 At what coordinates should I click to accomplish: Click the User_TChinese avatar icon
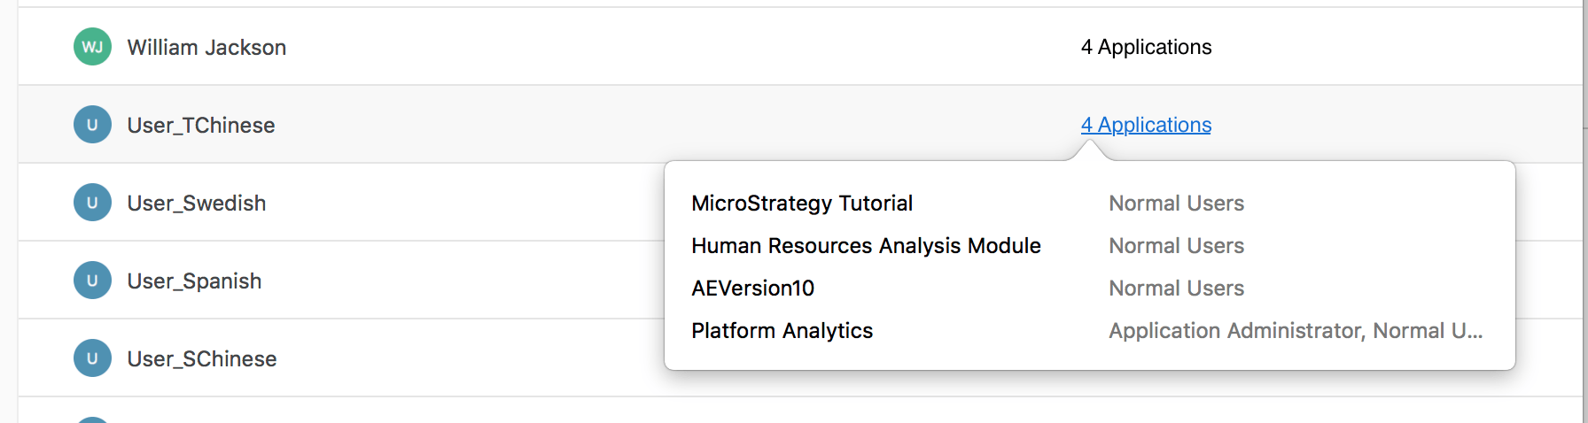(x=92, y=125)
